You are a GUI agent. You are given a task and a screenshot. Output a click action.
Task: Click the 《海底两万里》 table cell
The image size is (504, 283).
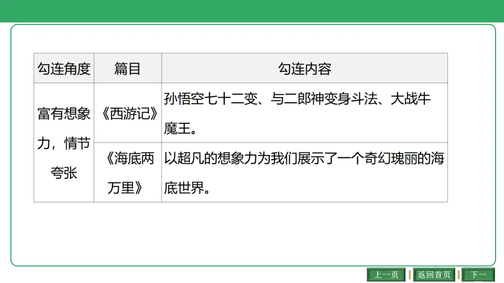click(x=127, y=172)
